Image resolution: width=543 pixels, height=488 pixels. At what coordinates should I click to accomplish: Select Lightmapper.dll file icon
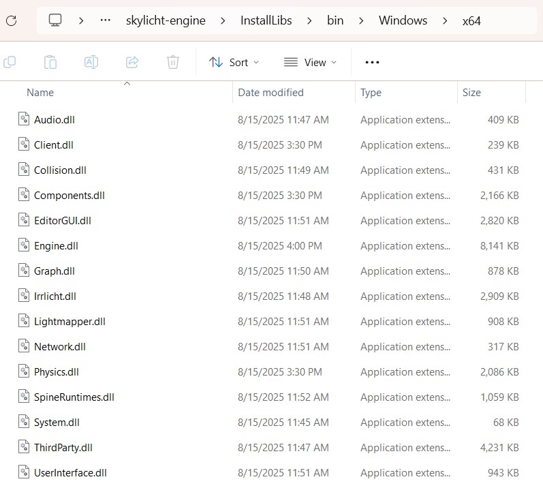[x=24, y=322]
